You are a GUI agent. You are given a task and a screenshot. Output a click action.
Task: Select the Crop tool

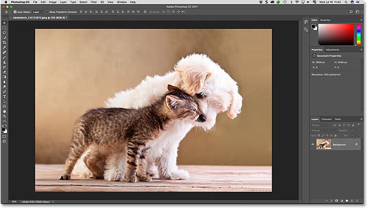click(x=4, y=42)
